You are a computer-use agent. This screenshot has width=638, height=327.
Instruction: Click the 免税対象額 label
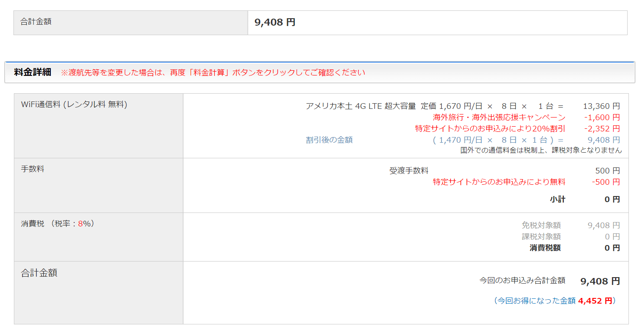click(541, 226)
